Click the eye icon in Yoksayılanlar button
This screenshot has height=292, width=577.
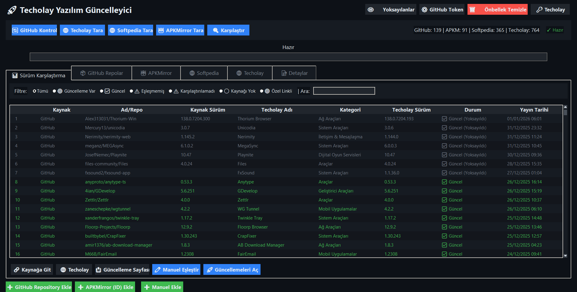(x=371, y=10)
